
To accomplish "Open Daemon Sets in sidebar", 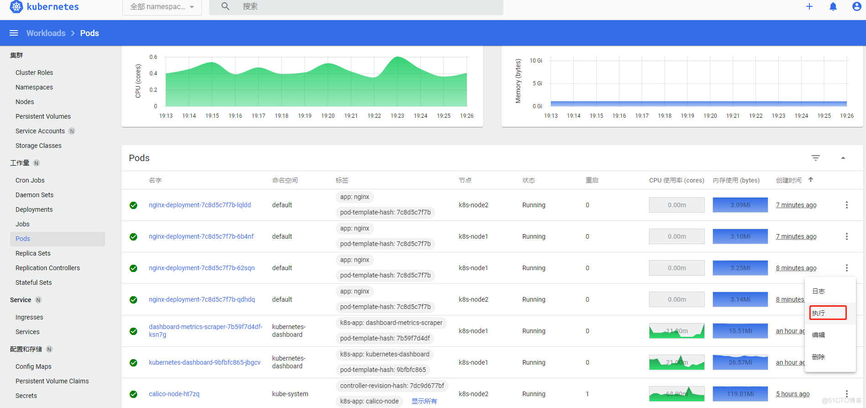I will (34, 195).
